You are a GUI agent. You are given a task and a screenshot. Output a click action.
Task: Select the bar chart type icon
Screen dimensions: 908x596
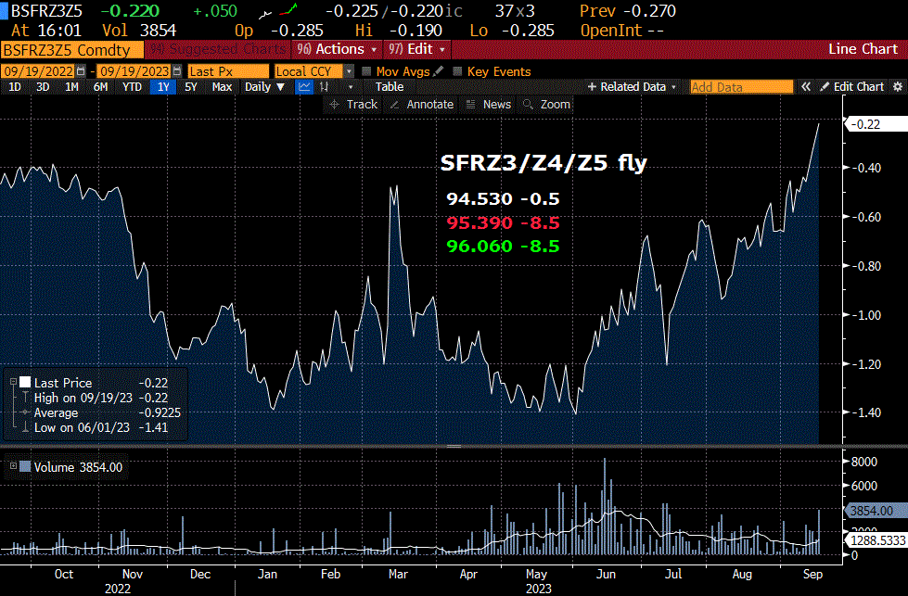point(324,87)
